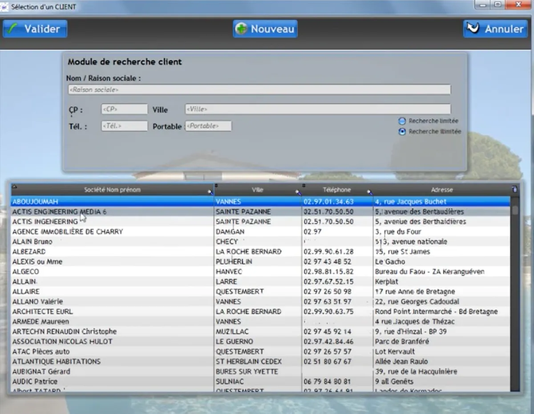The width and height of the screenshot is (534, 414).
Task: Select ARTECH'N RENAUDIN Christophe row
Action: (260, 332)
